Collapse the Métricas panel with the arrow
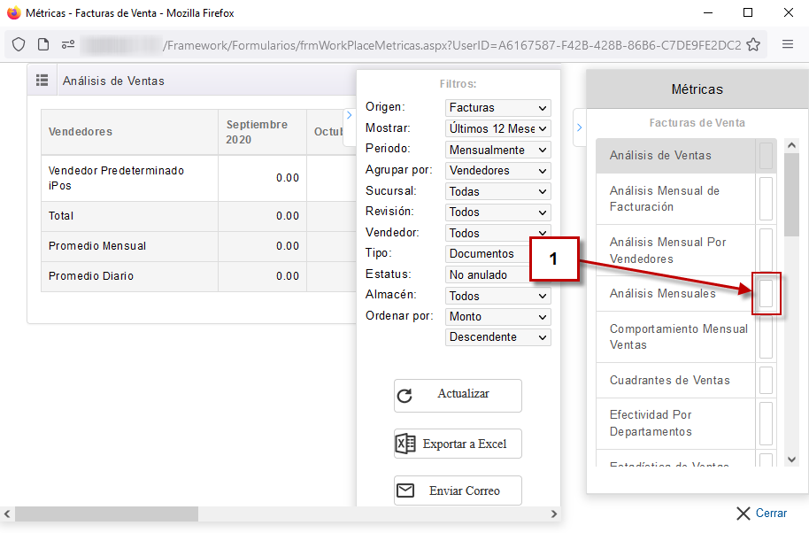The height and width of the screenshot is (533, 809). 579,128
